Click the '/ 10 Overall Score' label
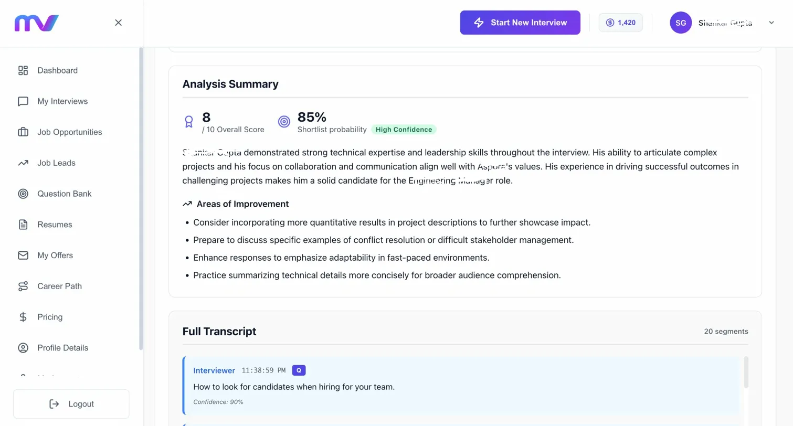This screenshot has height=426, width=793. 233,130
